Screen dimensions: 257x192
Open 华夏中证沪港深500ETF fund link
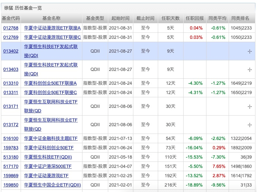tap(48, 166)
